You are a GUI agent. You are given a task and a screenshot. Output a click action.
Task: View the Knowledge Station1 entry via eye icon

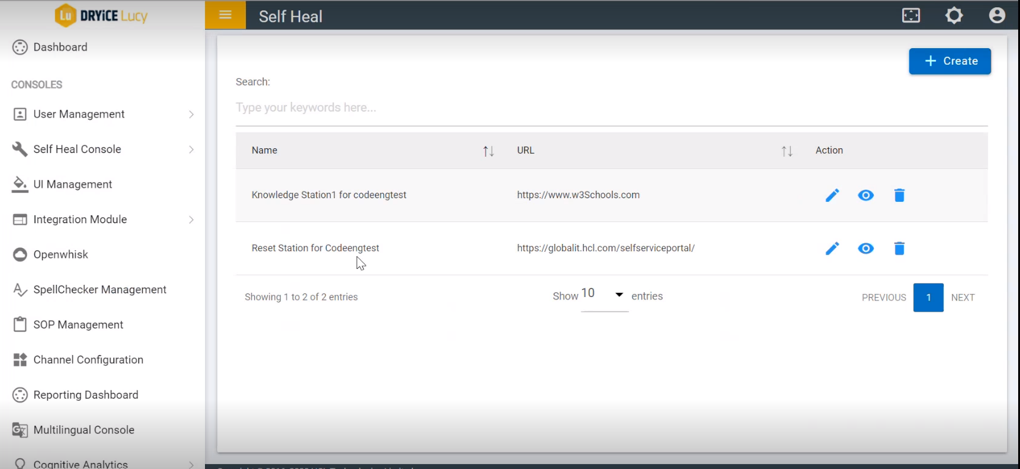click(866, 195)
